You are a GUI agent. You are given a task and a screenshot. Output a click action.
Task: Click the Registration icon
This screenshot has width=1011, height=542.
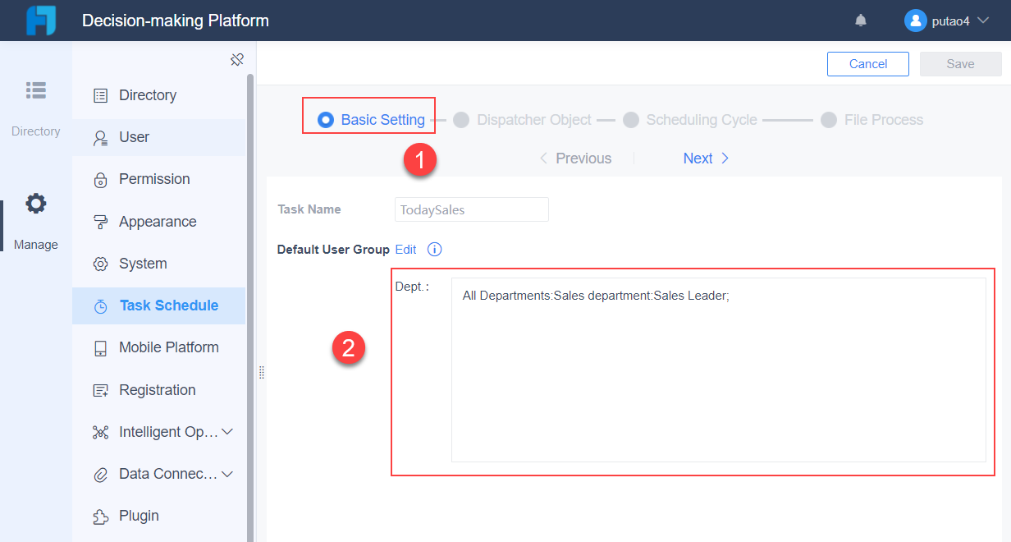[x=100, y=389]
